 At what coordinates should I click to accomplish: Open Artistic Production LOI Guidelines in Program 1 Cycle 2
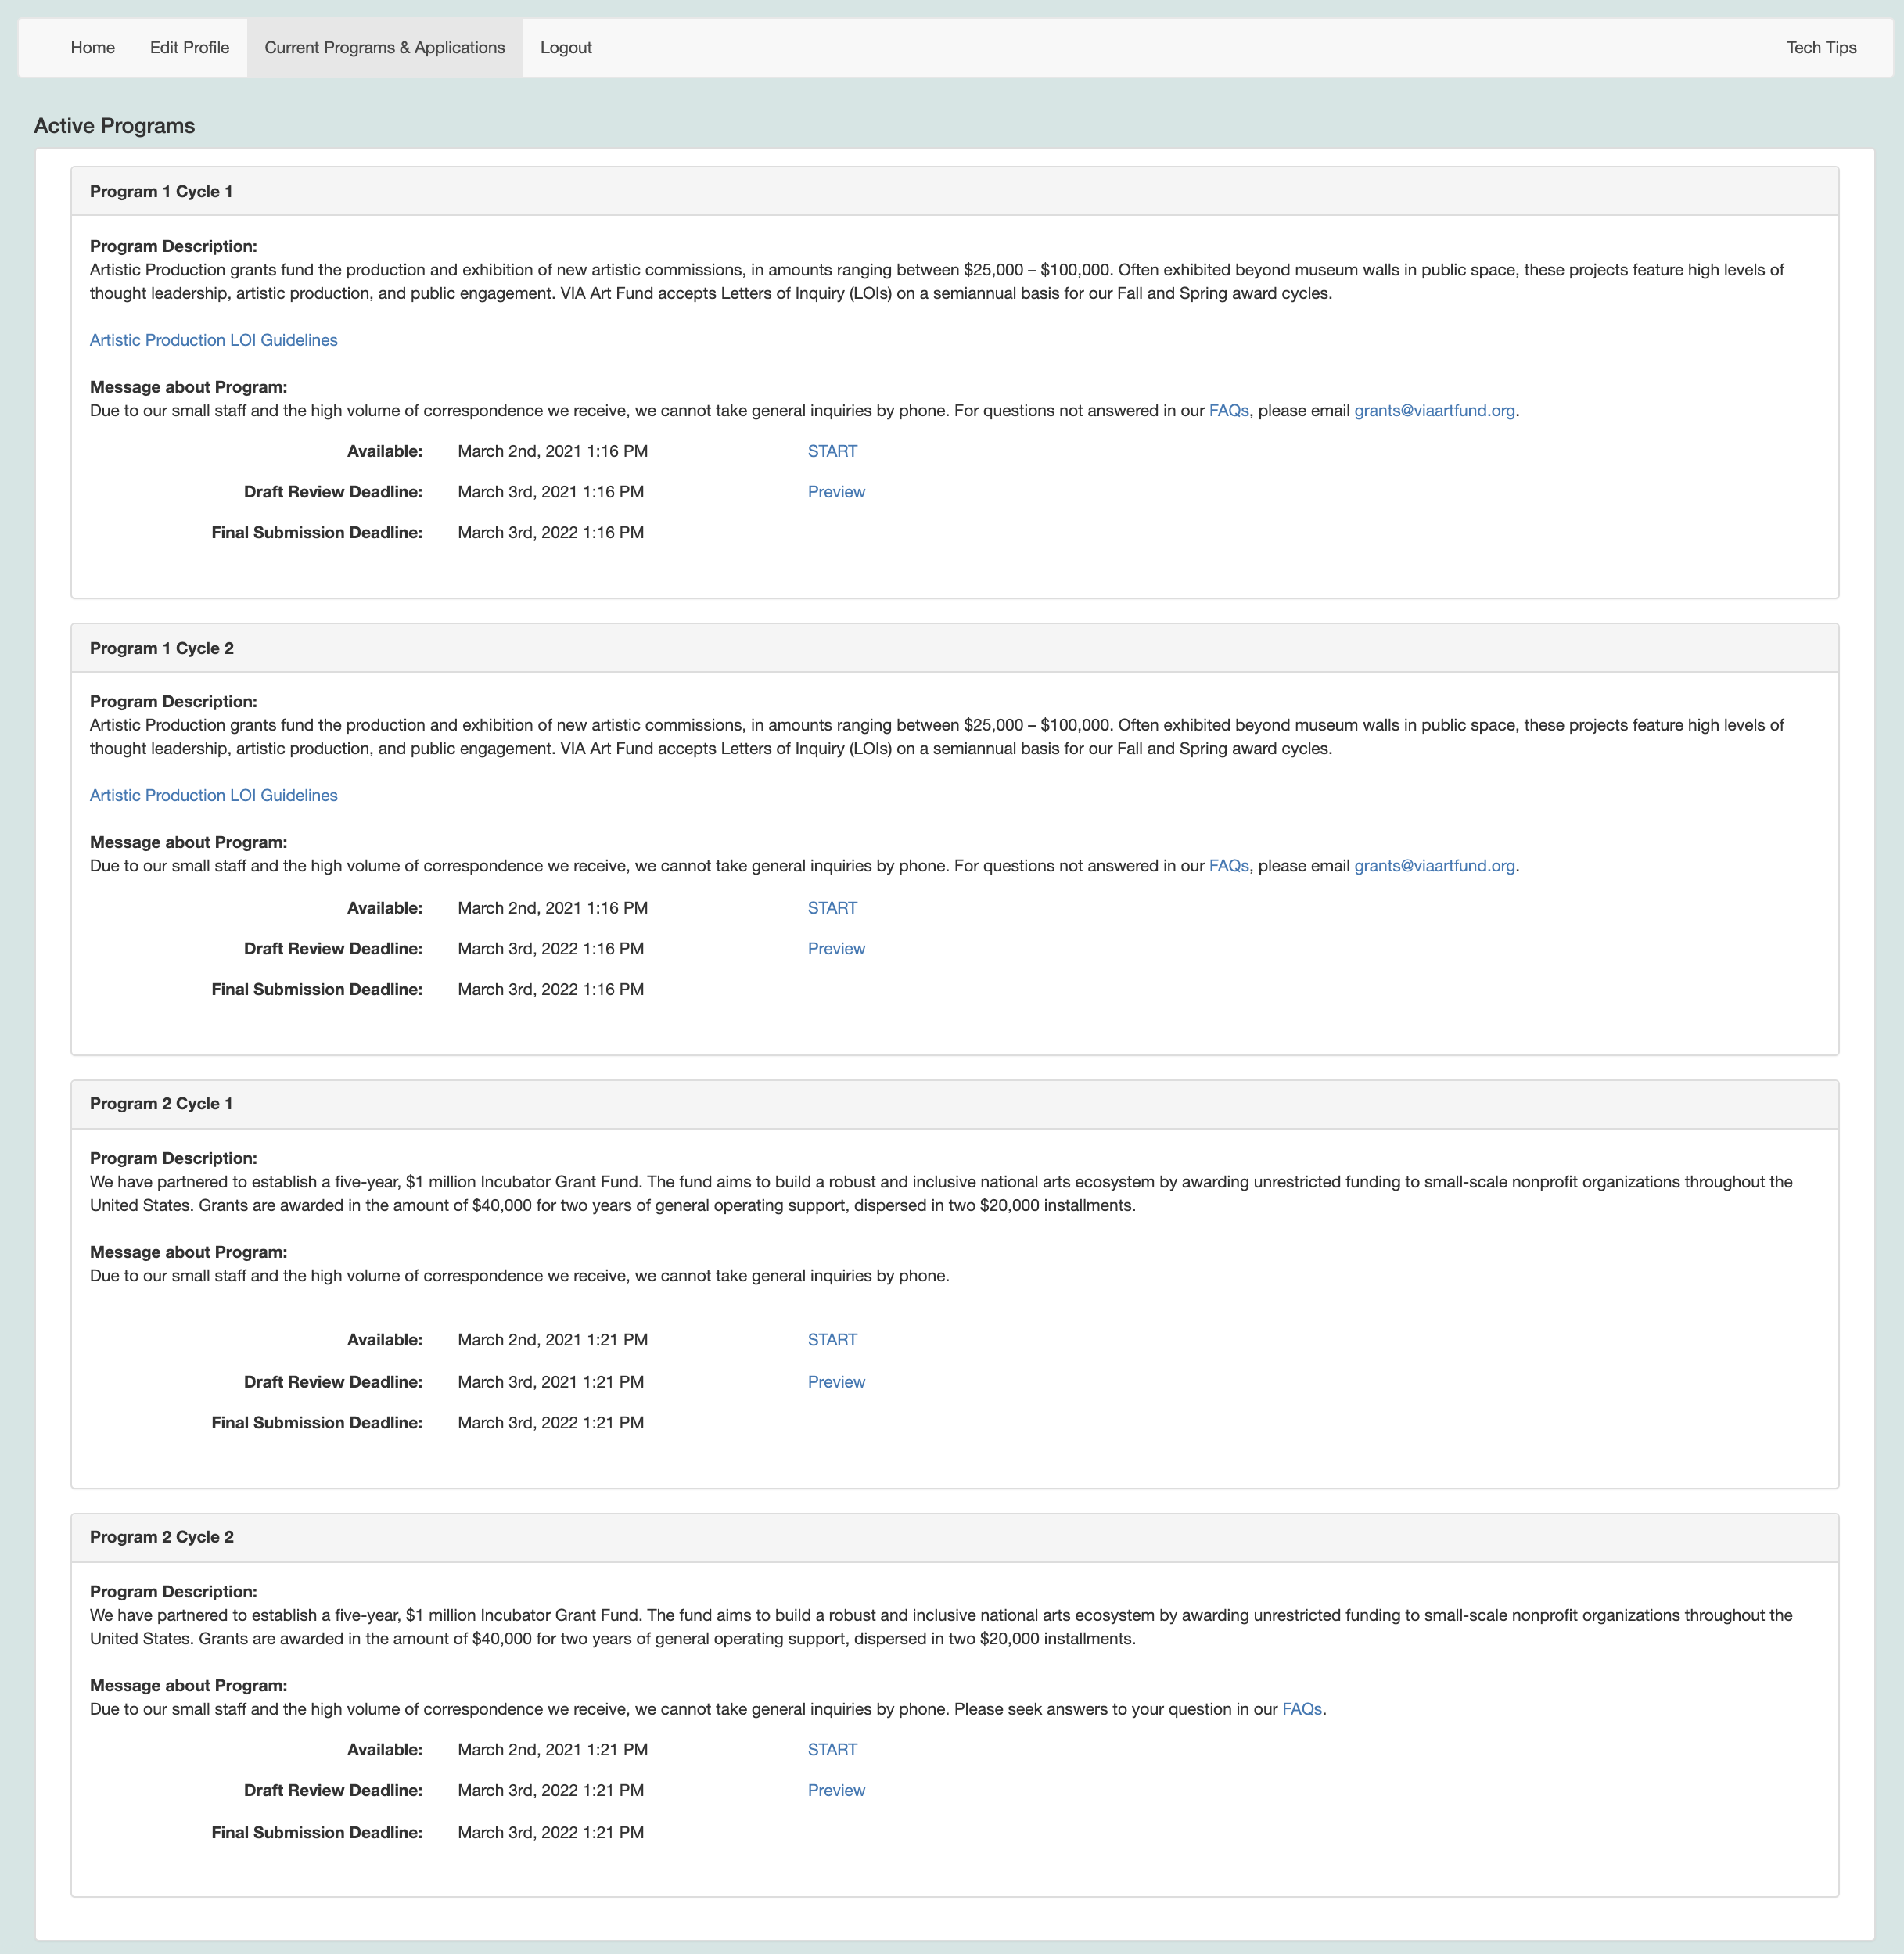pyautogui.click(x=214, y=795)
